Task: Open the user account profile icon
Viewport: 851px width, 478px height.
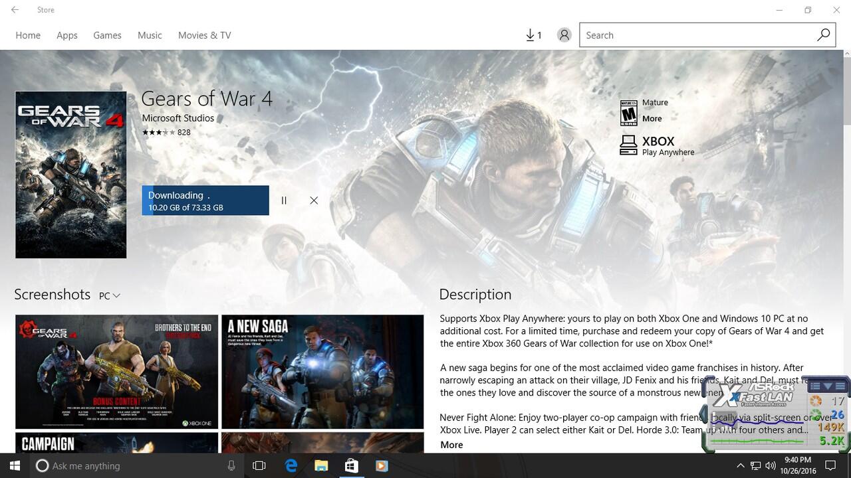Action: (x=564, y=35)
